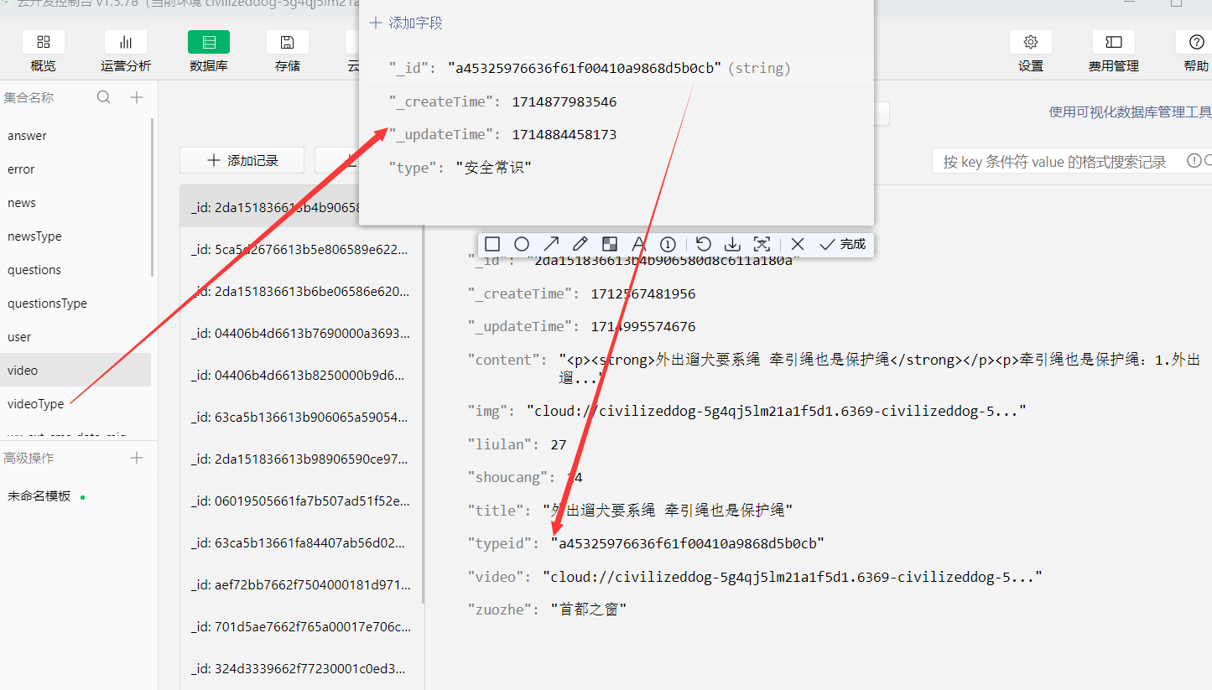Select the videoType collection
1212x690 pixels.
click(x=34, y=403)
